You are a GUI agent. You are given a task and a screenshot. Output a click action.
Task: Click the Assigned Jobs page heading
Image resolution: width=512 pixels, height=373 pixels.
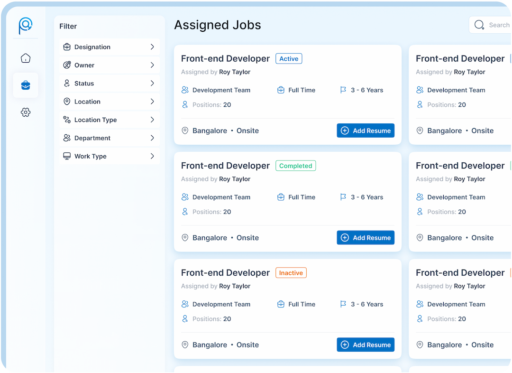(218, 25)
